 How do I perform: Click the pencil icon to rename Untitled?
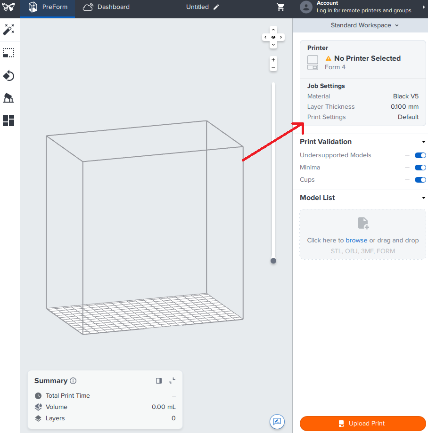click(216, 7)
